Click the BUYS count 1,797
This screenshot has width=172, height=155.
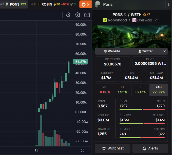click(123, 106)
